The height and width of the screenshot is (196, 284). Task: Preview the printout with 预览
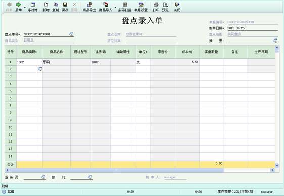click(165, 7)
